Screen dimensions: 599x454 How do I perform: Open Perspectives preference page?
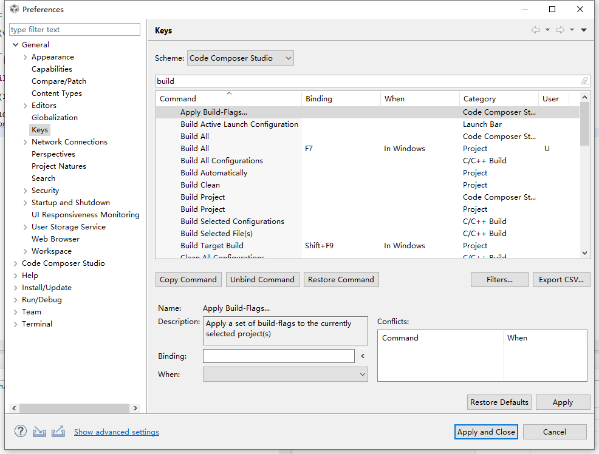coord(53,154)
